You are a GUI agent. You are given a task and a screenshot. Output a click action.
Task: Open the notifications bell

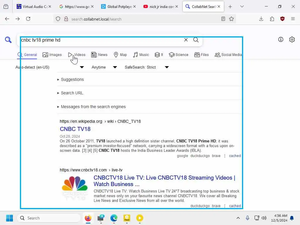point(292,218)
